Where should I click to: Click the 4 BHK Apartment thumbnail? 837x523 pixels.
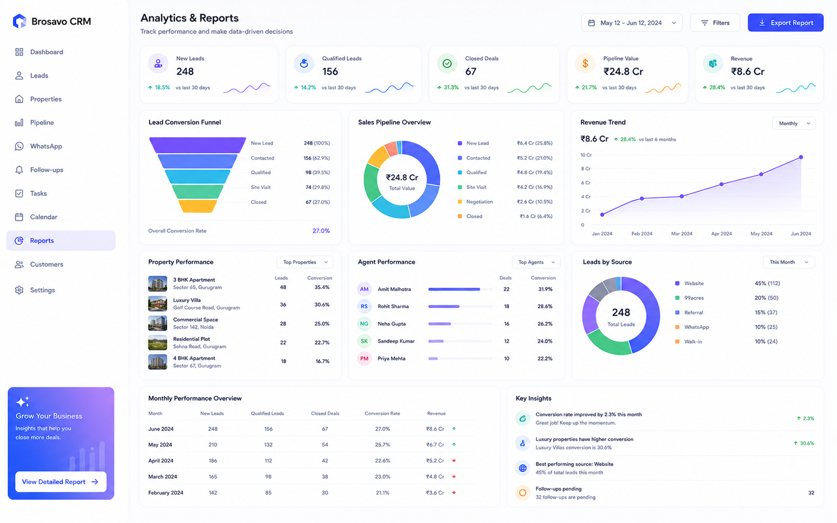click(157, 362)
